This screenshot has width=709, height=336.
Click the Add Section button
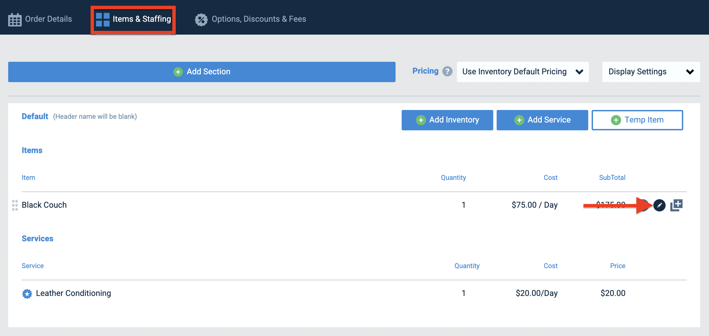tap(202, 72)
